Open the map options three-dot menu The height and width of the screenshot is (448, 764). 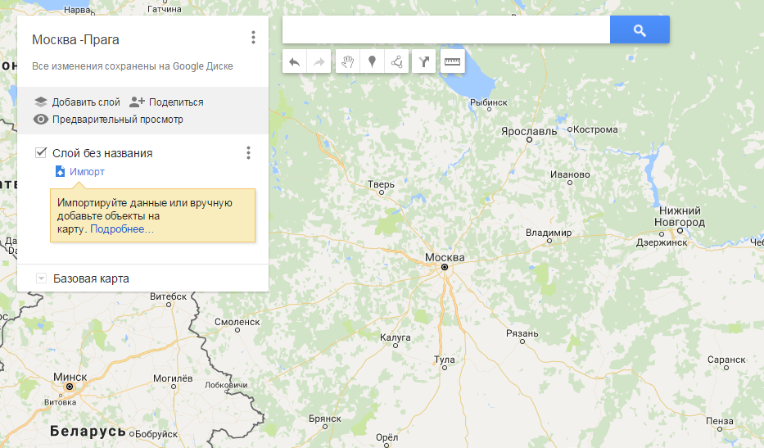[253, 38]
